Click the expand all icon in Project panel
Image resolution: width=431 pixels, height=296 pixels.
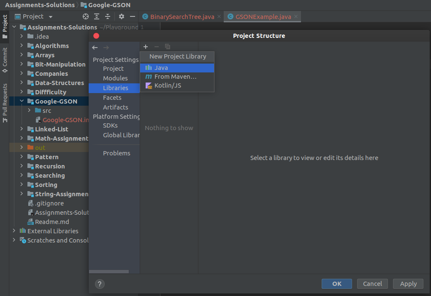pos(97,16)
